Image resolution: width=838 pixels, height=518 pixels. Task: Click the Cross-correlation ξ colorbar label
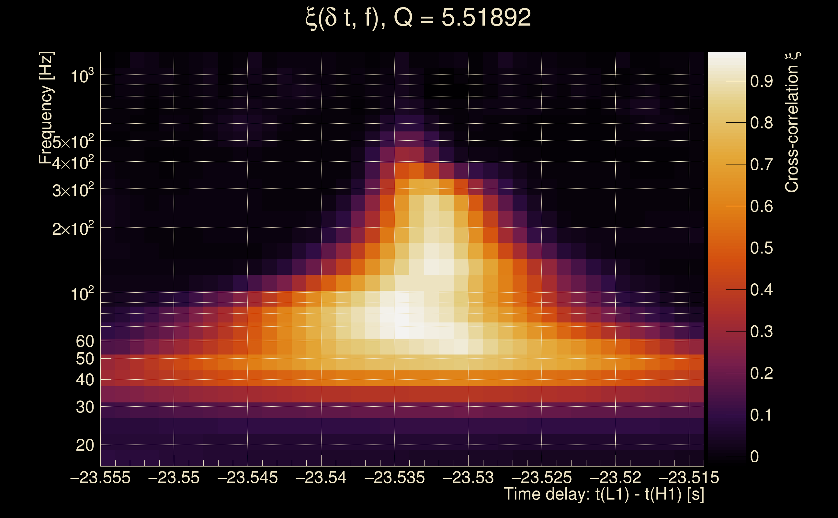pyautogui.click(x=792, y=122)
